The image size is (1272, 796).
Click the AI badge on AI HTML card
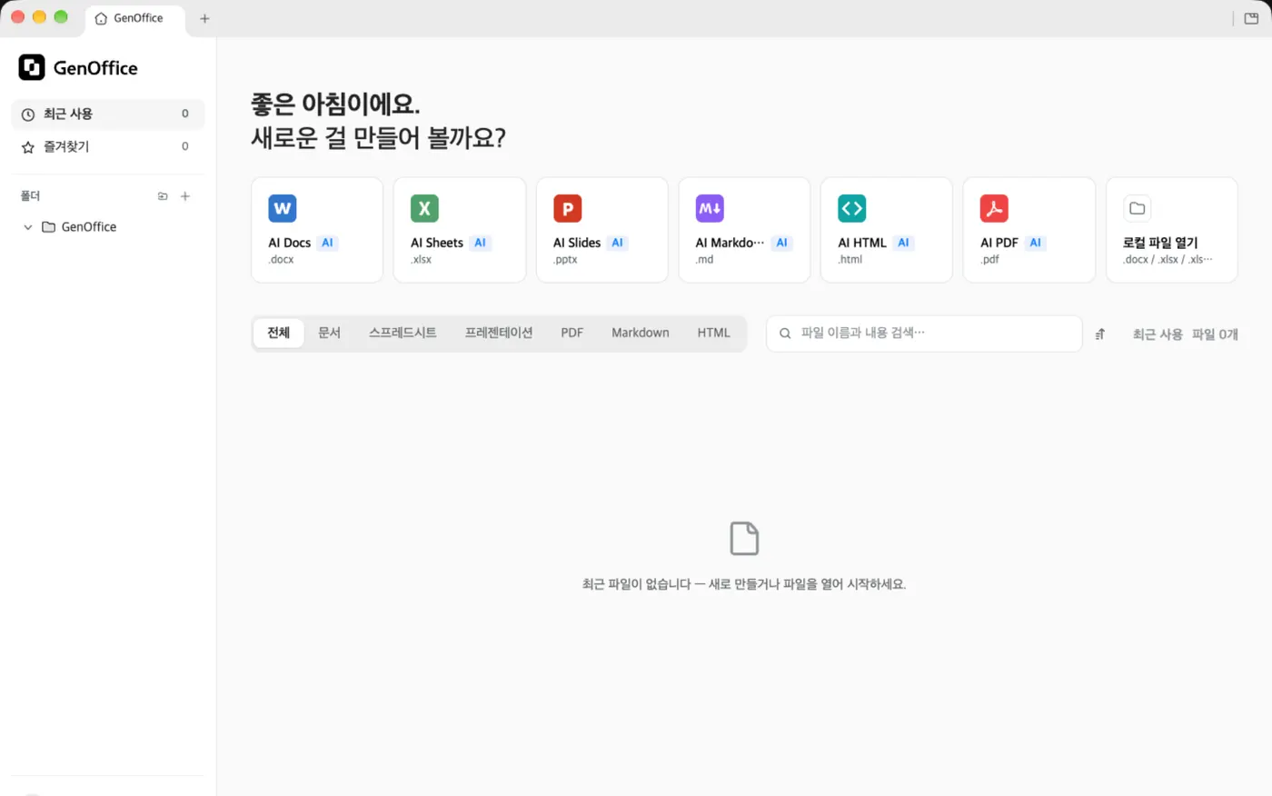pos(903,243)
